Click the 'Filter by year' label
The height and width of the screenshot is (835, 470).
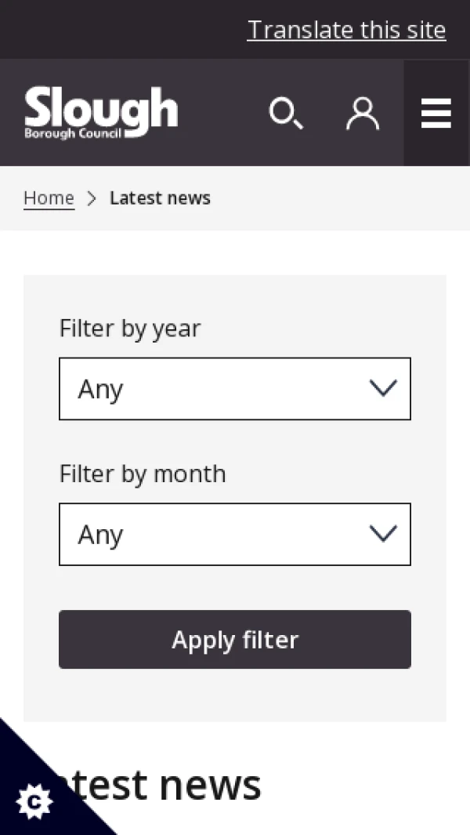click(130, 328)
